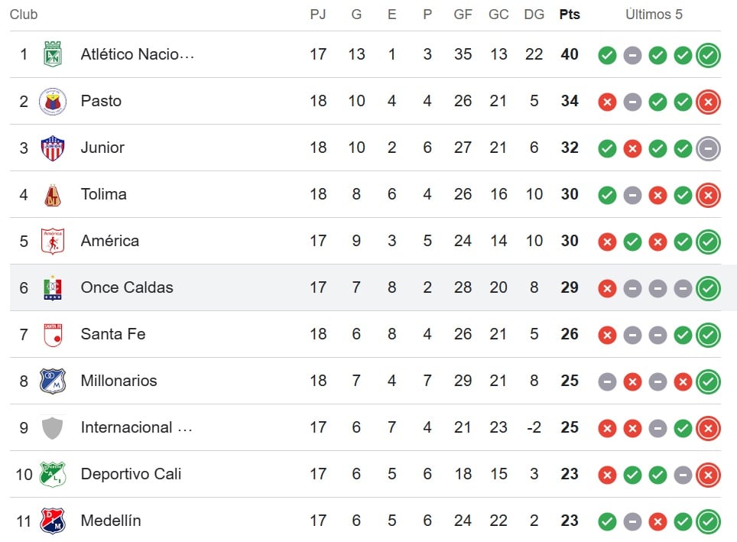This screenshot has width=737, height=542.
Task: Select the Millonarios club crest
Action: [52, 381]
